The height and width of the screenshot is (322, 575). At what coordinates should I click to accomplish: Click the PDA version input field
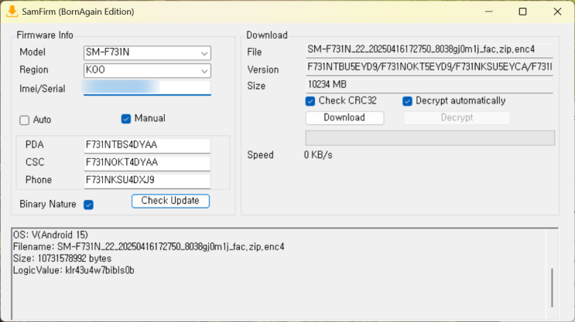(x=147, y=145)
